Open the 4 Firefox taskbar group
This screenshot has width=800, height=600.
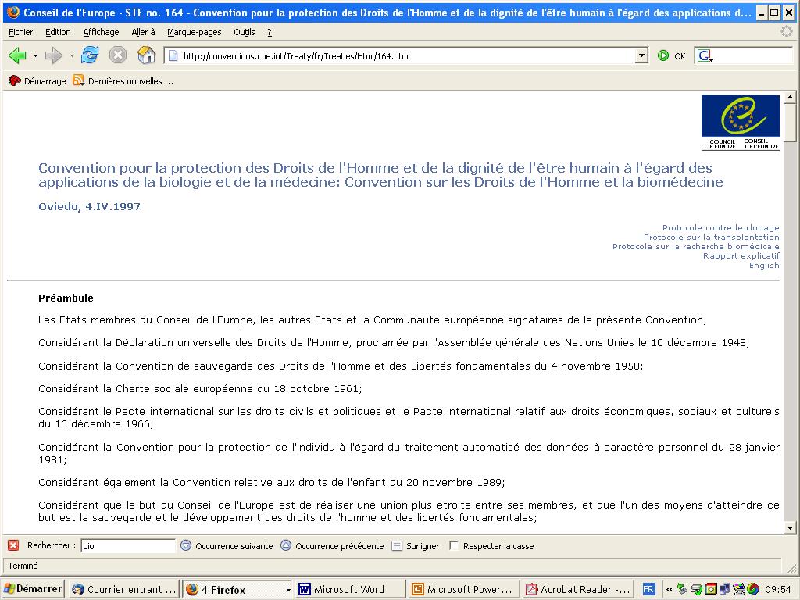click(237, 589)
